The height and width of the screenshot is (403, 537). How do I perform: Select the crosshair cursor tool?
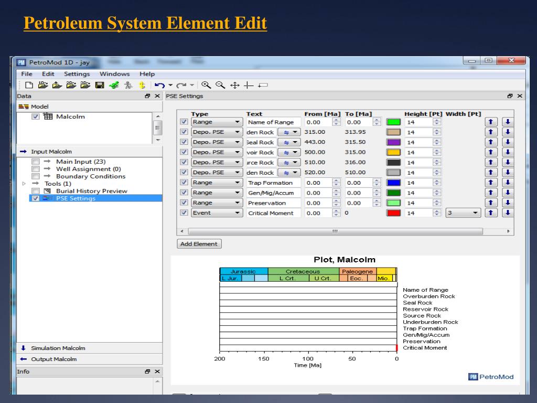249,85
